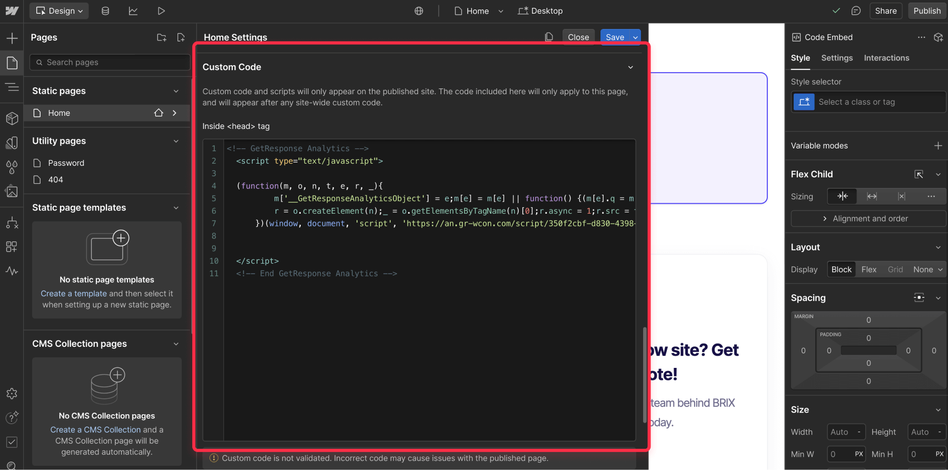The width and height of the screenshot is (948, 470).
Task: Open the Style selectors droplets icon
Action: pyautogui.click(x=12, y=167)
